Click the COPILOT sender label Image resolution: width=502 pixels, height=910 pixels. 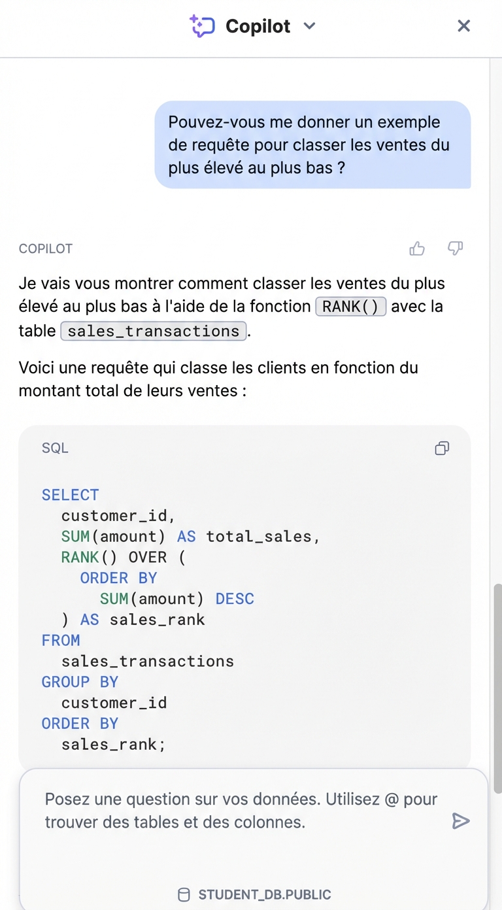46,249
